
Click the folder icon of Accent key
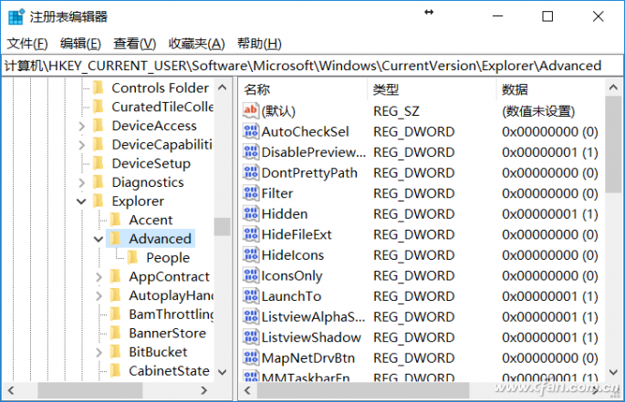pos(115,220)
